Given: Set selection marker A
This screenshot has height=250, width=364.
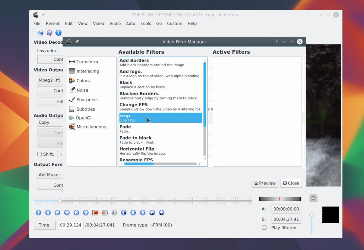Looking at the screenshot, I should pos(95,213).
